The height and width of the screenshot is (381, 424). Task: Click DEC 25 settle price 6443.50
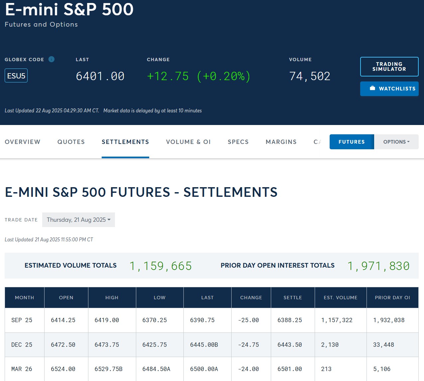[x=290, y=345]
